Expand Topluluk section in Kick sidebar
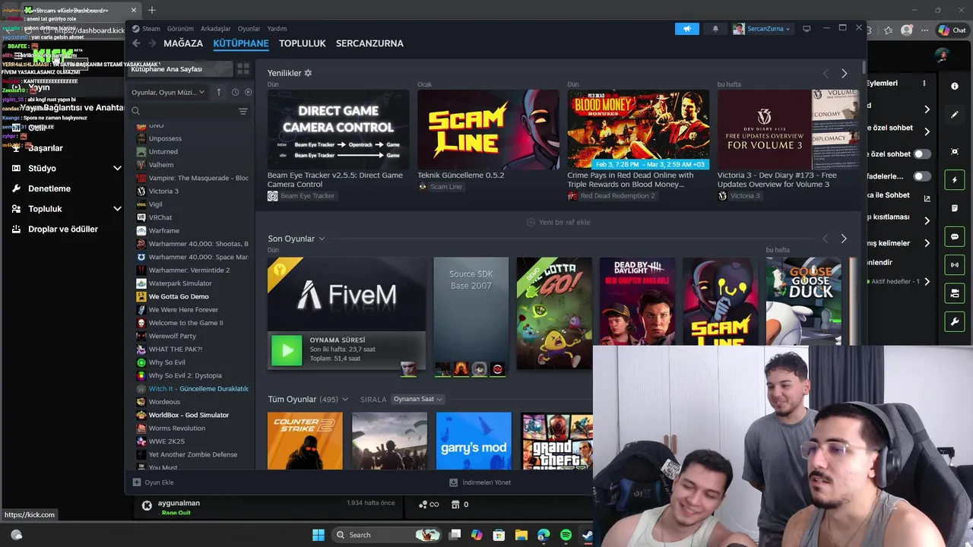 point(117,209)
